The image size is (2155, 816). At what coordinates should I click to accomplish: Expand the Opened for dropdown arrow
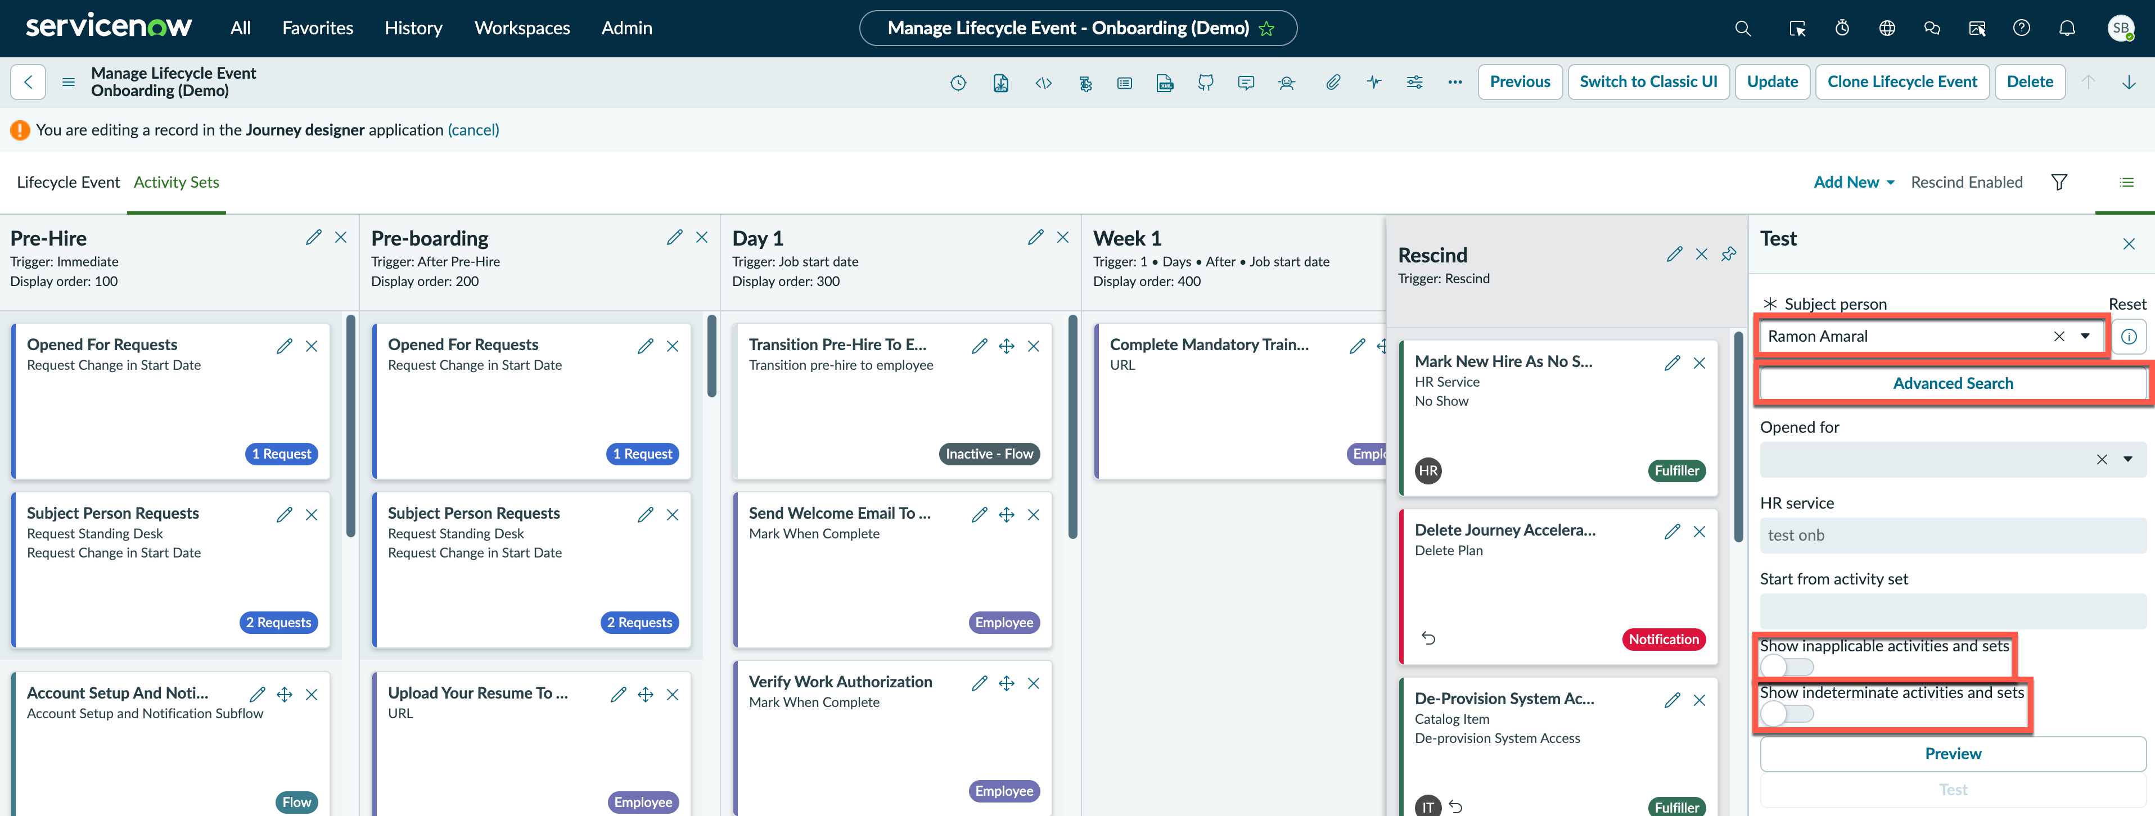[x=2127, y=459]
